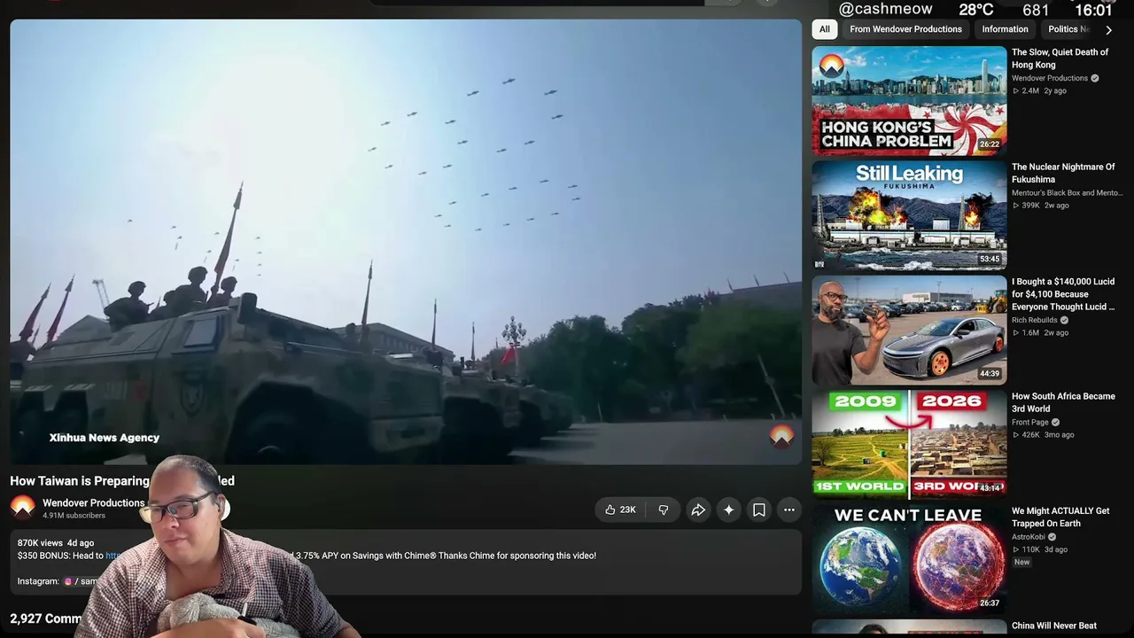Visit Wendover Productions channel from the Hong Kong suggestion

tap(1050, 78)
